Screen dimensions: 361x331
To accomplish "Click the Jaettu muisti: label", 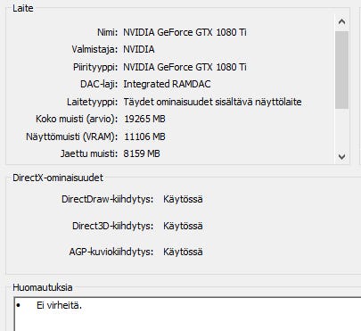I will 89,153.
